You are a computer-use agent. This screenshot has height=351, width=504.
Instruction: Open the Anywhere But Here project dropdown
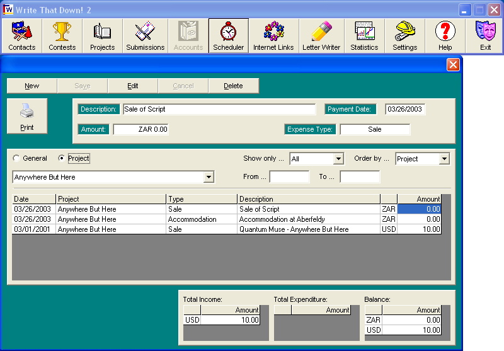pyautogui.click(x=209, y=177)
